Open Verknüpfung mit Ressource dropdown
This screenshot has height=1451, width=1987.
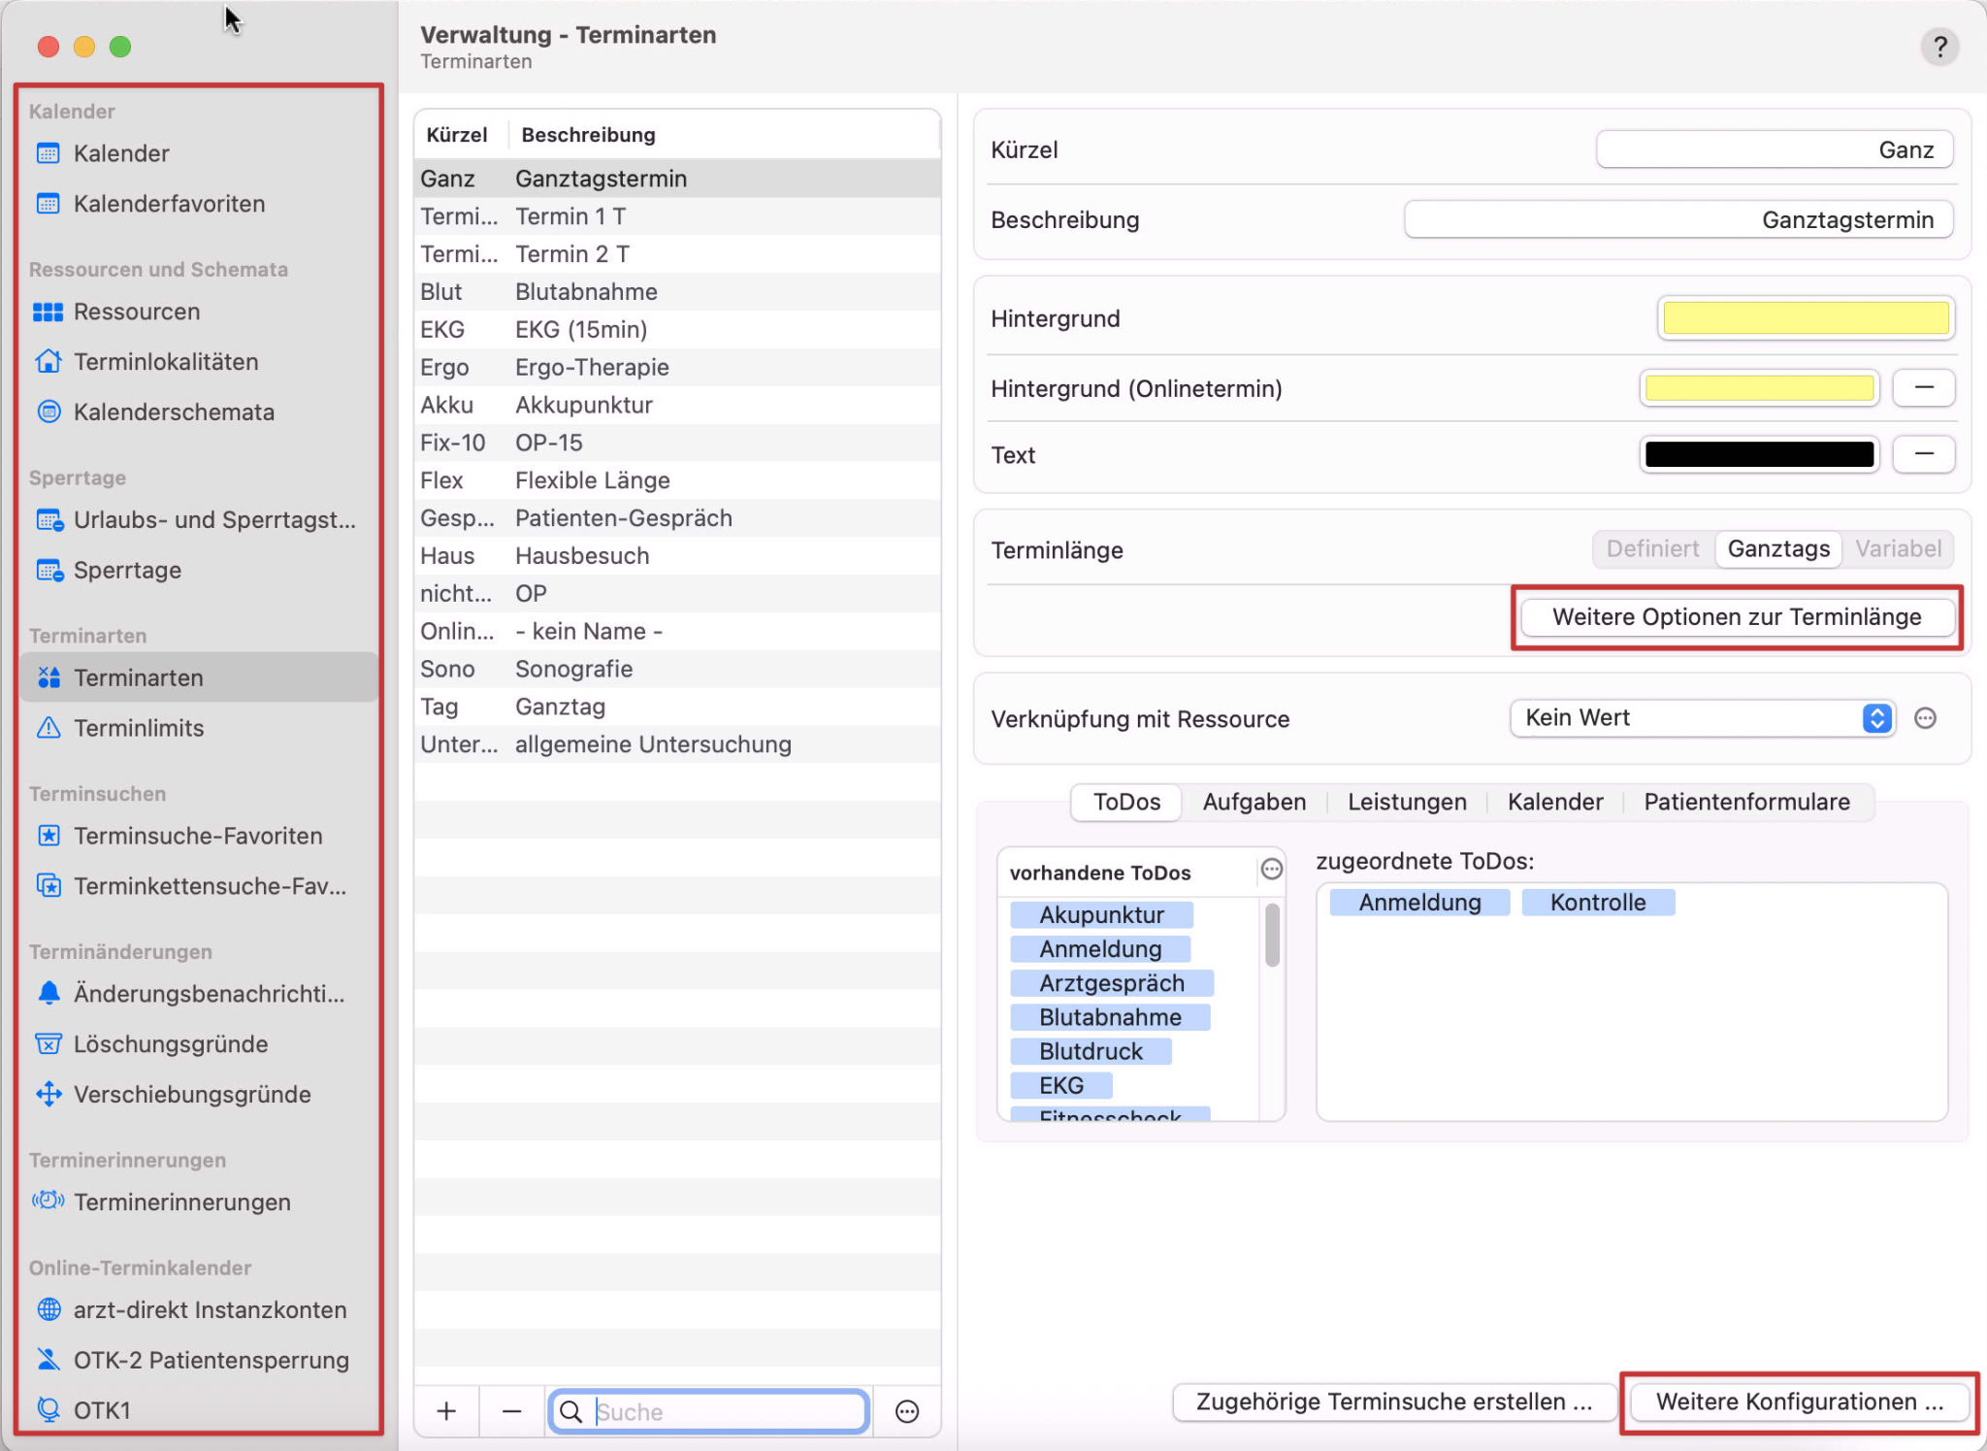1702,718
